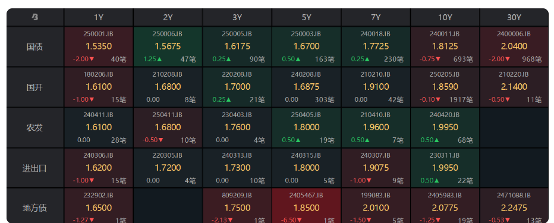Open bond 250001.IB yield cell

click(x=99, y=46)
